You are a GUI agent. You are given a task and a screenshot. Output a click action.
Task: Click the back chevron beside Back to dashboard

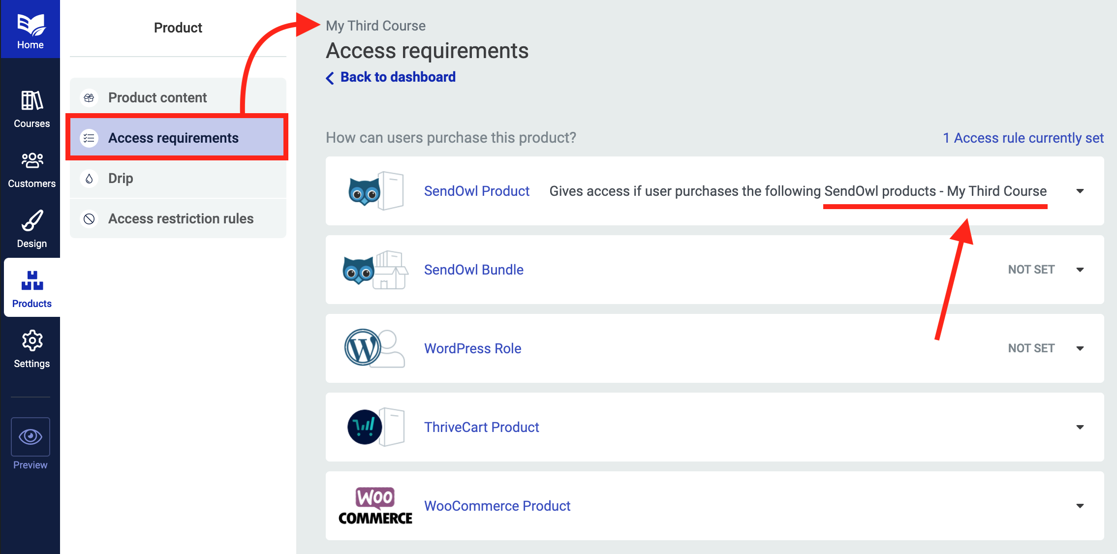[x=330, y=78]
